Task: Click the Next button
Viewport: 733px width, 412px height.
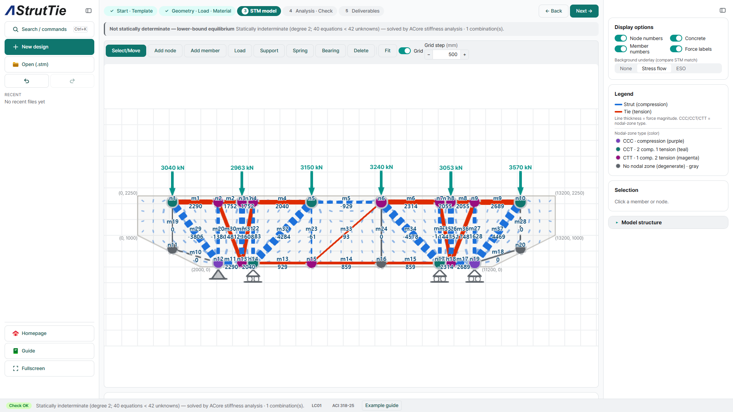Action: pyautogui.click(x=584, y=11)
